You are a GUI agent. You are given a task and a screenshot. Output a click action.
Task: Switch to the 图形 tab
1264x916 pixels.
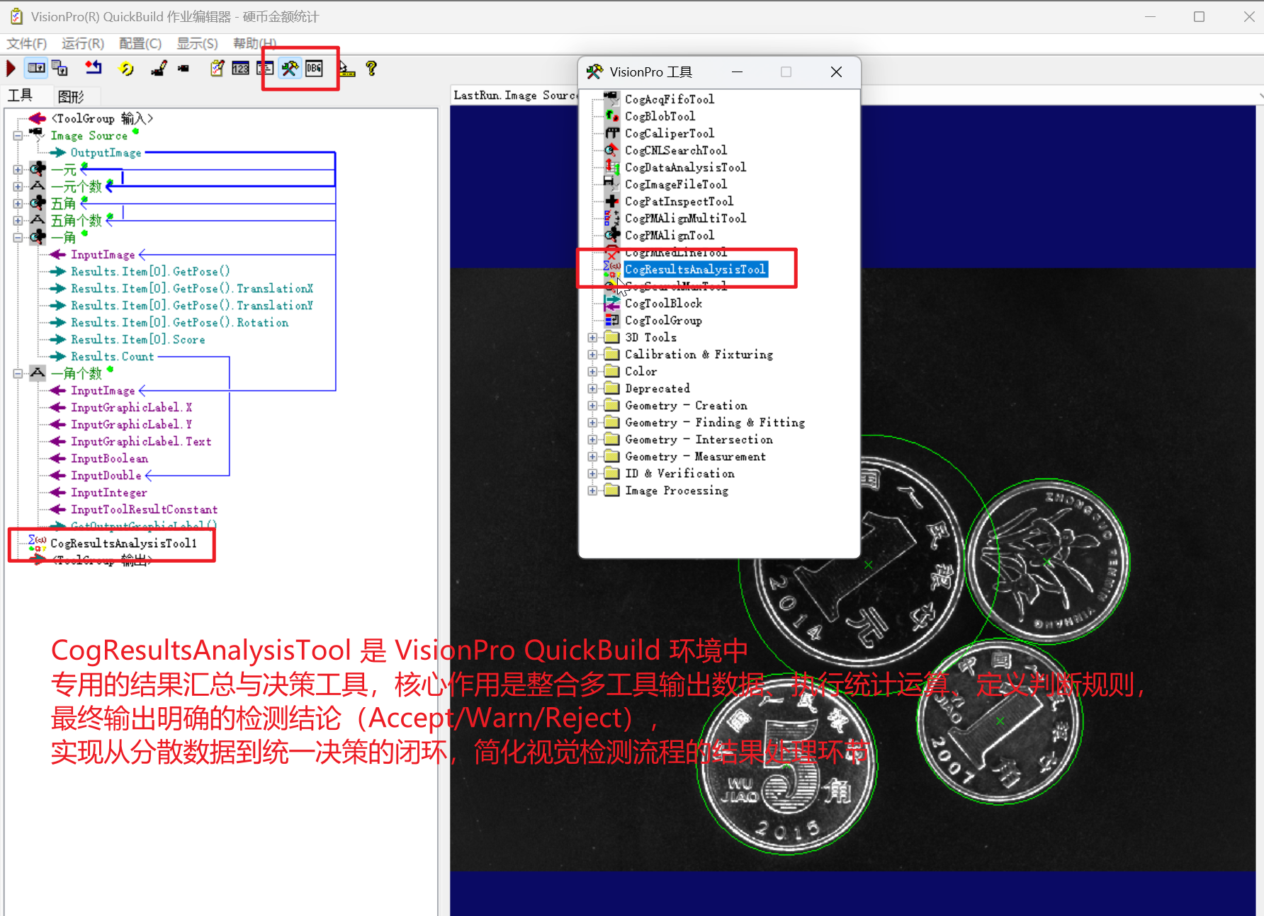coord(71,96)
